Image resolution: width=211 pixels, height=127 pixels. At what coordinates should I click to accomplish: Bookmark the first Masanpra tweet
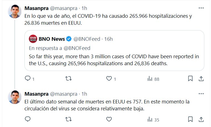tap(190, 79)
